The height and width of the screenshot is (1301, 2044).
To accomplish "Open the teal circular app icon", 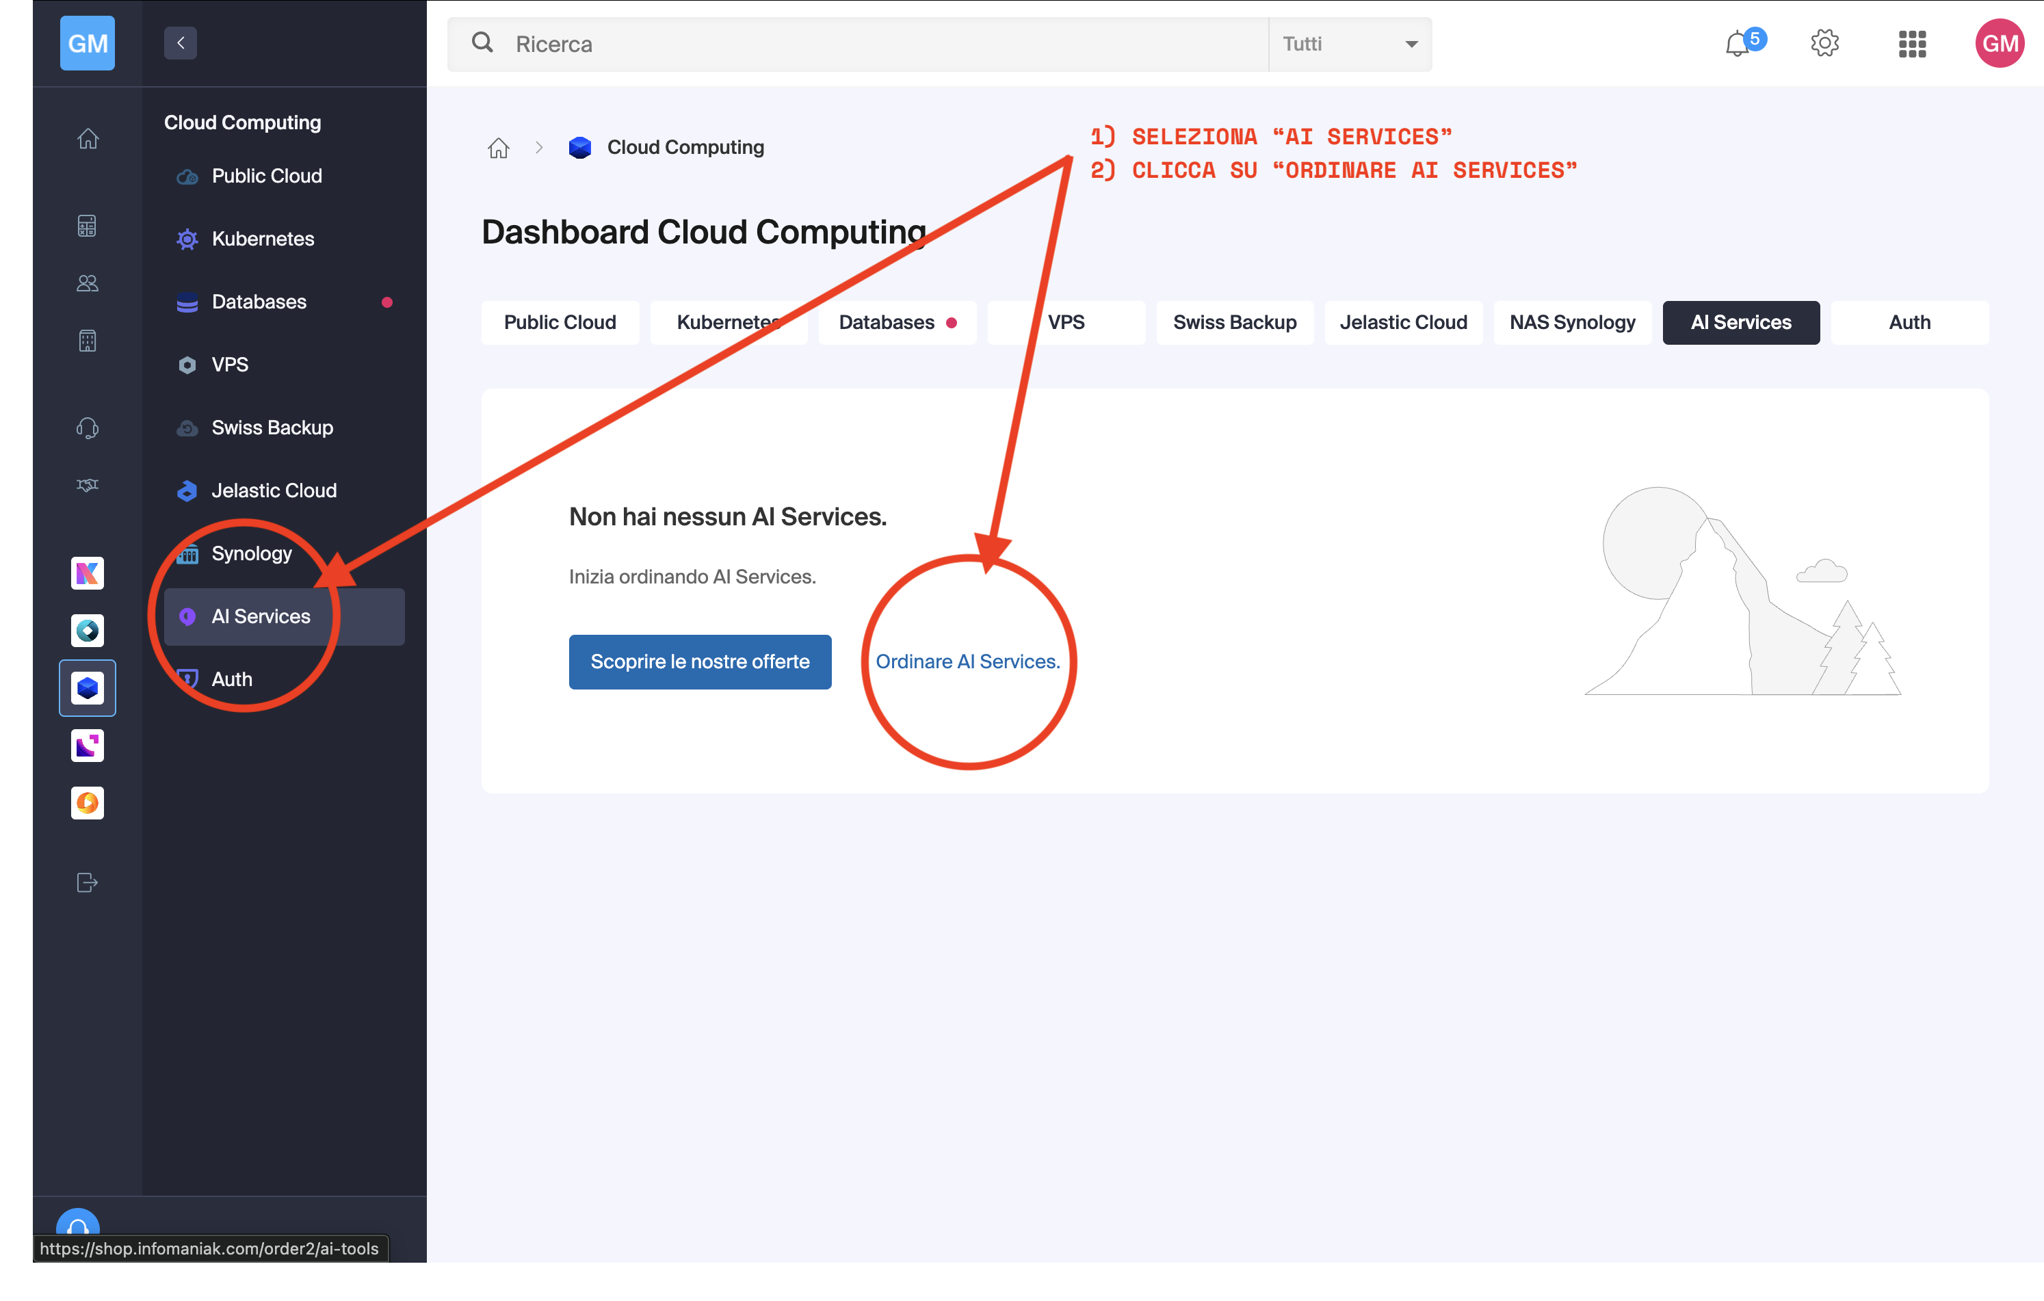I will coord(88,631).
